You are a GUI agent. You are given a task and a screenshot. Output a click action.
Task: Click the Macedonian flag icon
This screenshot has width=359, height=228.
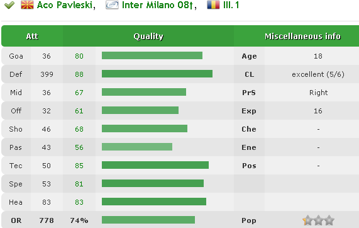[27, 4]
